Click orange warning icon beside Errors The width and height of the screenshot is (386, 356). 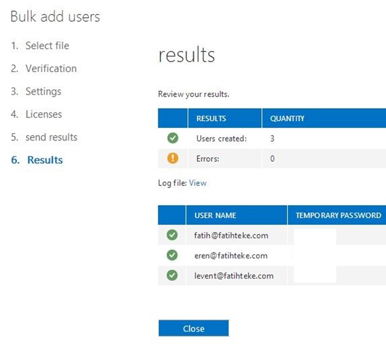(x=173, y=158)
